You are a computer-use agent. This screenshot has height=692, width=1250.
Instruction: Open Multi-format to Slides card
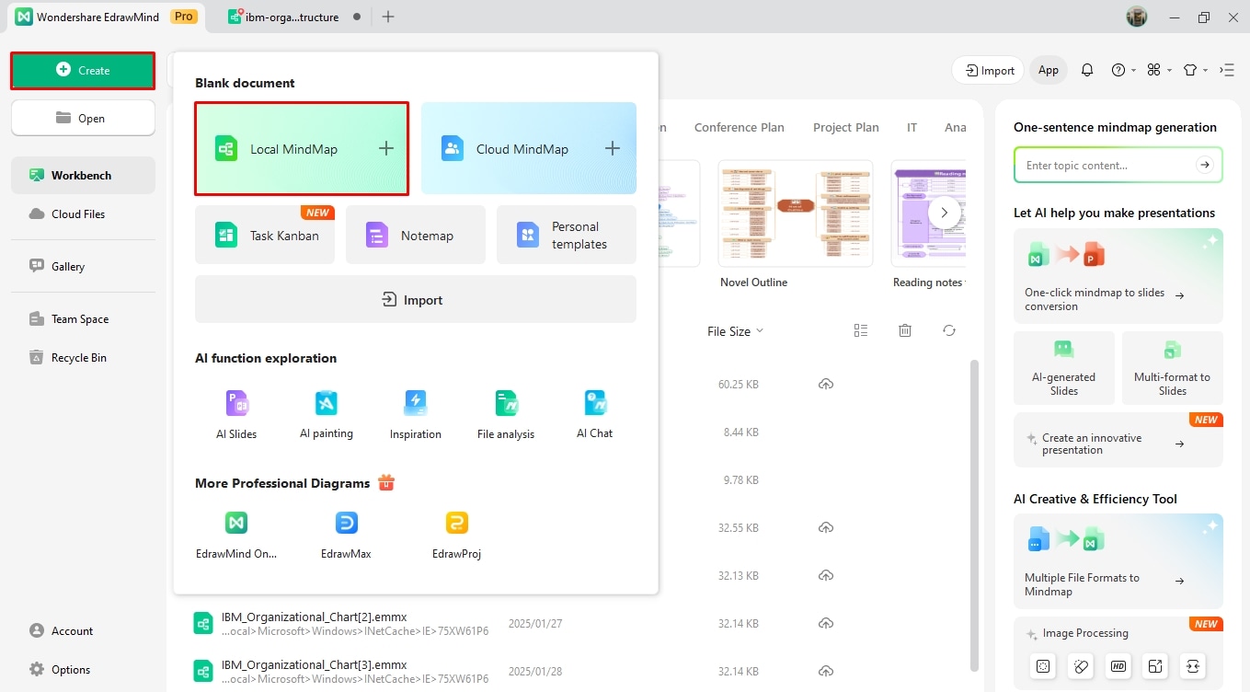1173,368
